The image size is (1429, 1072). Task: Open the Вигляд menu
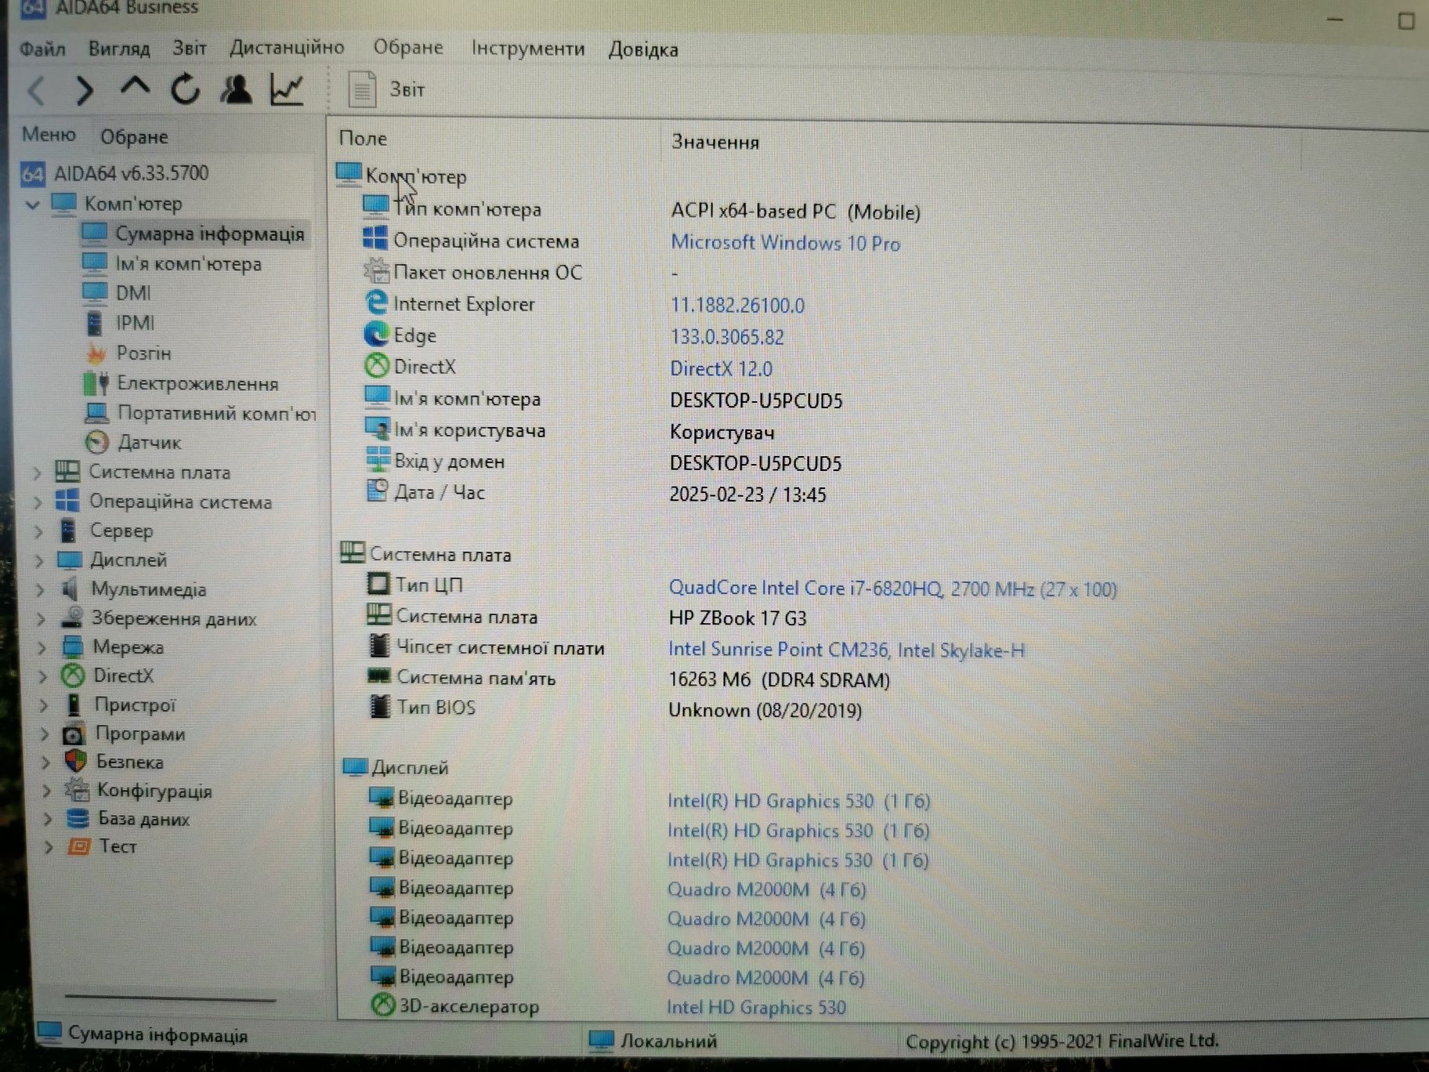click(119, 49)
